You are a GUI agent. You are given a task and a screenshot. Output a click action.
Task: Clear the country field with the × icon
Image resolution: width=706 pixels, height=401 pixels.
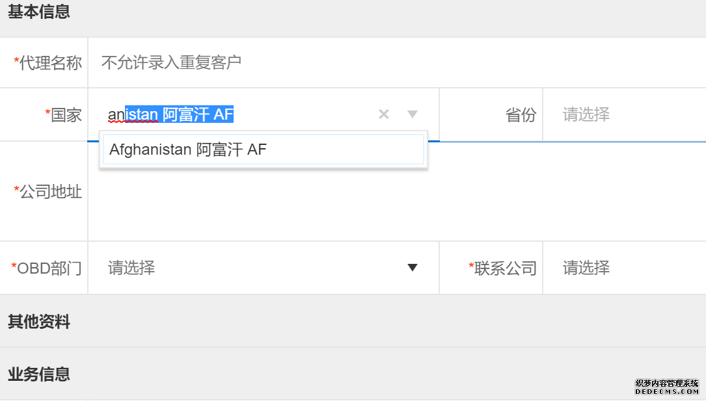coord(384,114)
